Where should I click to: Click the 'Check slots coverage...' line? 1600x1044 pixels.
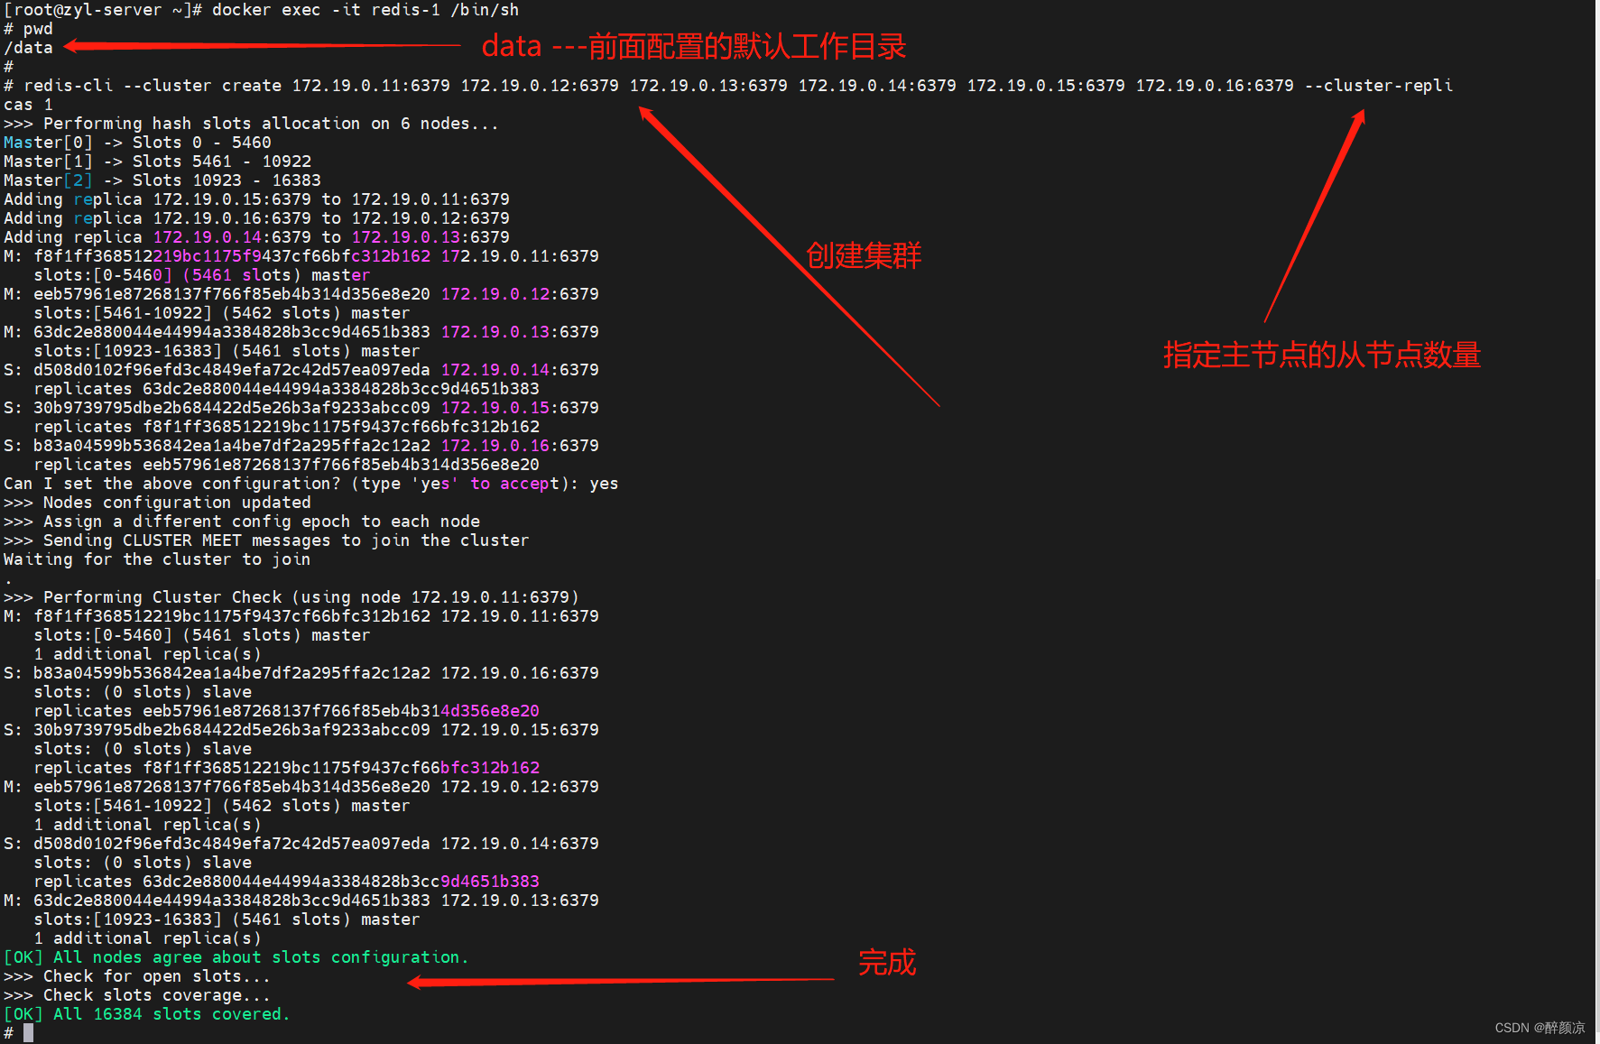pos(137,995)
